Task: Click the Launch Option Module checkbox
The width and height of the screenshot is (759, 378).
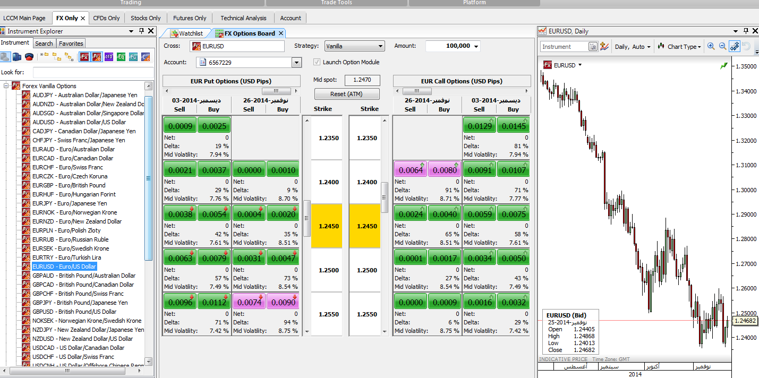Action: (317, 62)
